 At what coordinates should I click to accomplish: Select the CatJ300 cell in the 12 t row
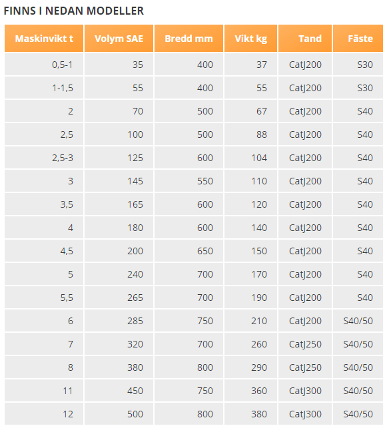[x=305, y=414]
